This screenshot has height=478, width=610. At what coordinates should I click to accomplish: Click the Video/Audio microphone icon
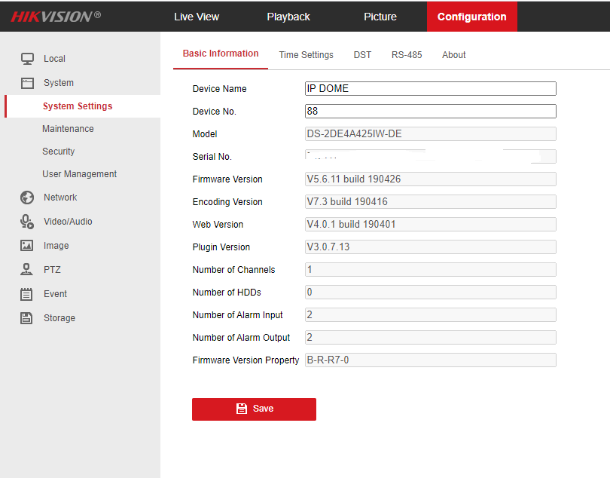tap(27, 222)
